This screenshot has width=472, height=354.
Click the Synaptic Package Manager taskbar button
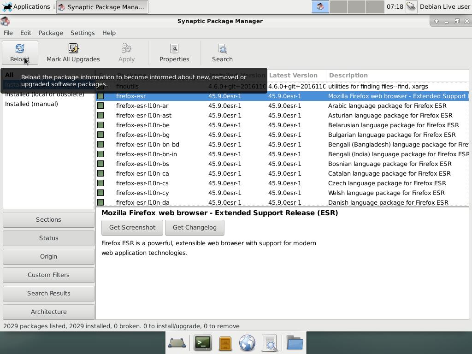click(x=102, y=6)
